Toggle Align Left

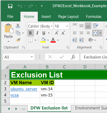coord(75,33)
